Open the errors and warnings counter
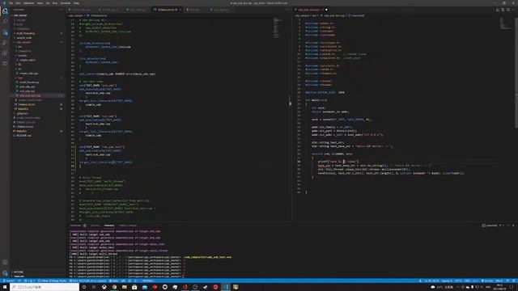 [29, 280]
